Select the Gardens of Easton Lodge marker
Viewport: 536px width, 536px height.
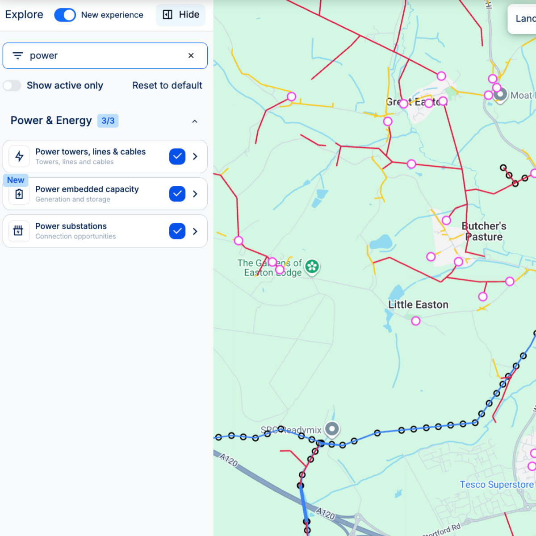[312, 267]
